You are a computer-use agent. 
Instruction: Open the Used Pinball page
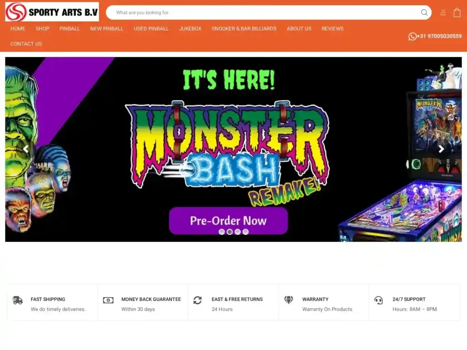(151, 29)
